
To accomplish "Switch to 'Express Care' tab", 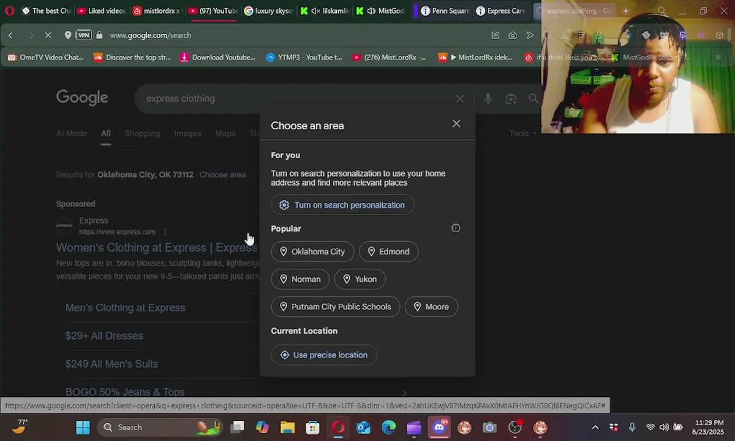I will [x=500, y=11].
